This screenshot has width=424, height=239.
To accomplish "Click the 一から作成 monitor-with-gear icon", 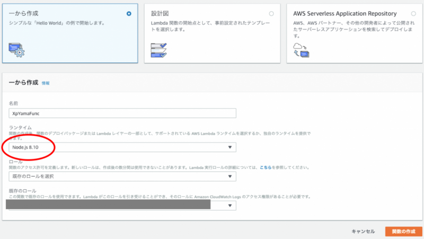I will 16,50.
